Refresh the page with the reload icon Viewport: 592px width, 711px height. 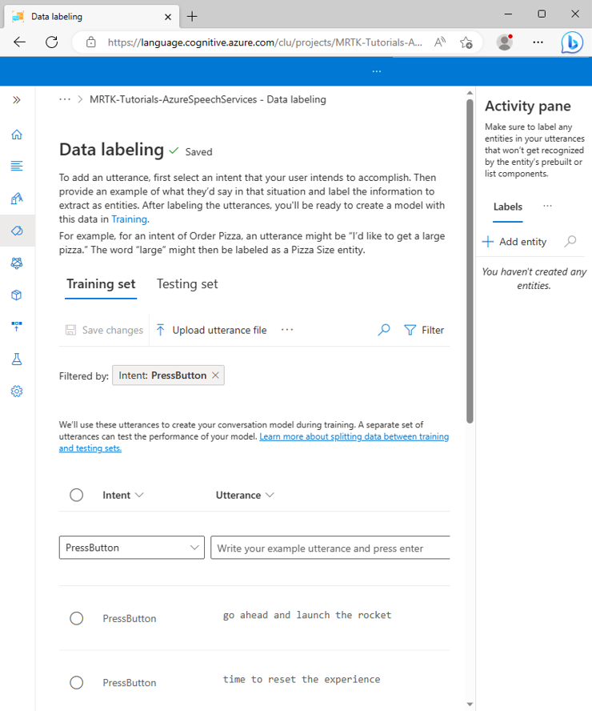coord(52,42)
